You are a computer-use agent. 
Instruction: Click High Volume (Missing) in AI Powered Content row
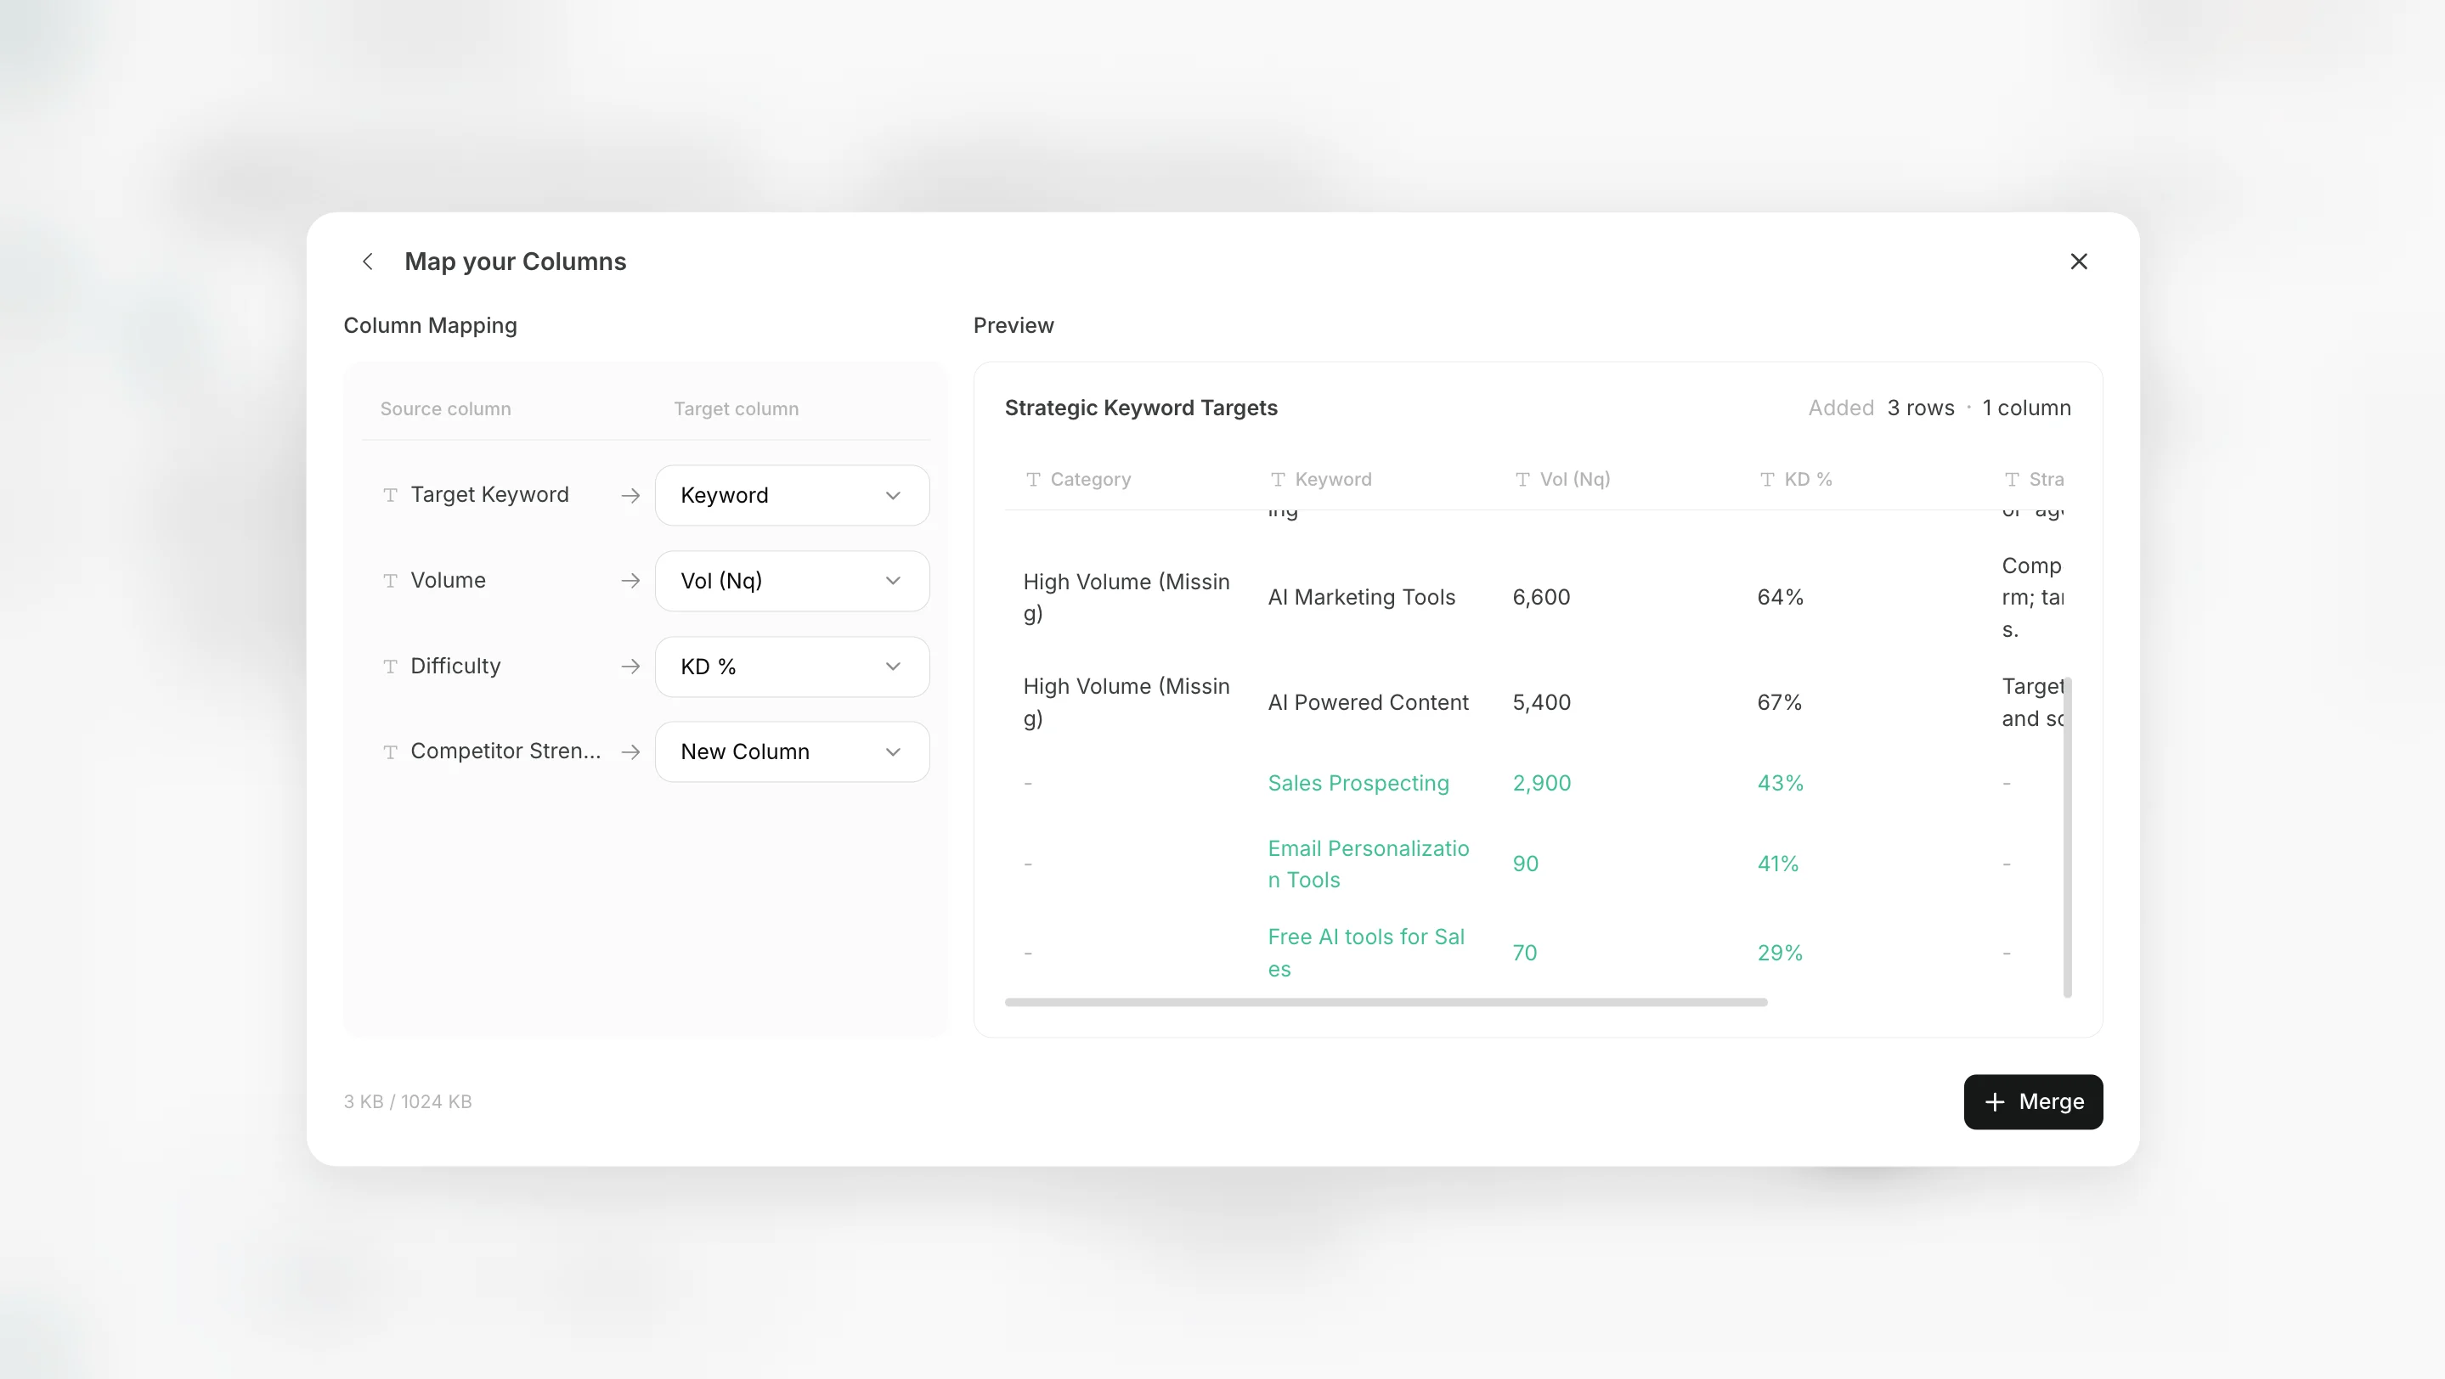click(x=1126, y=703)
